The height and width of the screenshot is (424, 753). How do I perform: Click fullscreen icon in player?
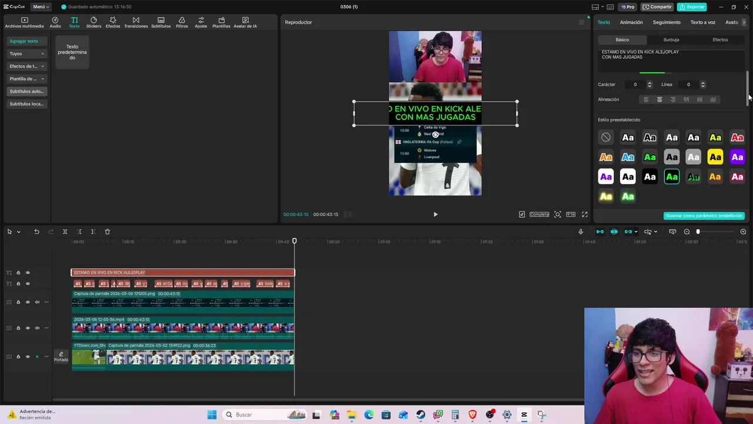tap(585, 214)
